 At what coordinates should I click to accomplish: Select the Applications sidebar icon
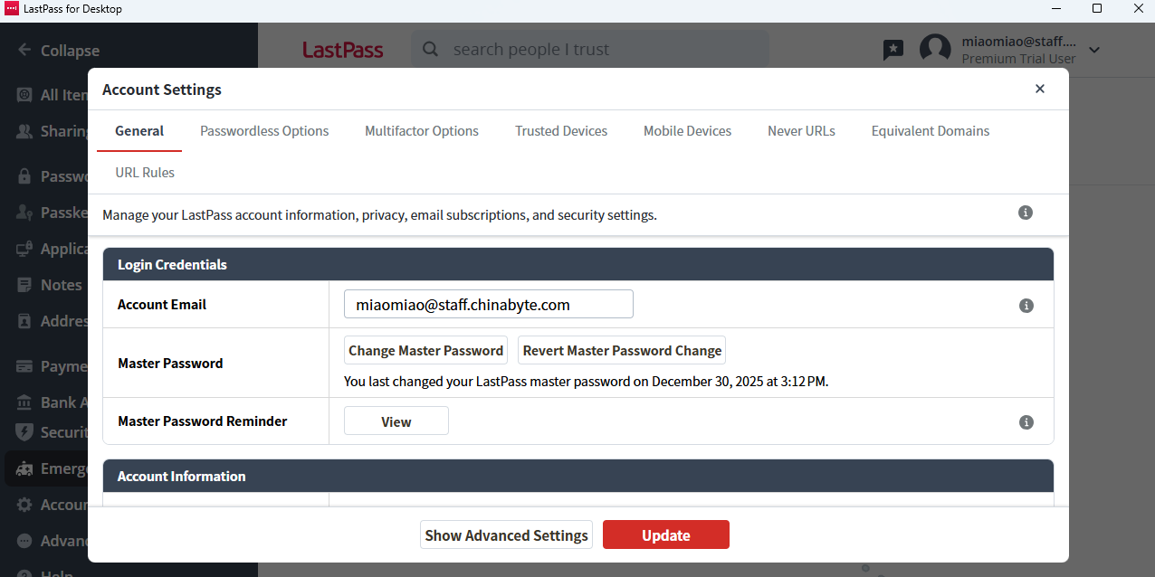pos(23,248)
